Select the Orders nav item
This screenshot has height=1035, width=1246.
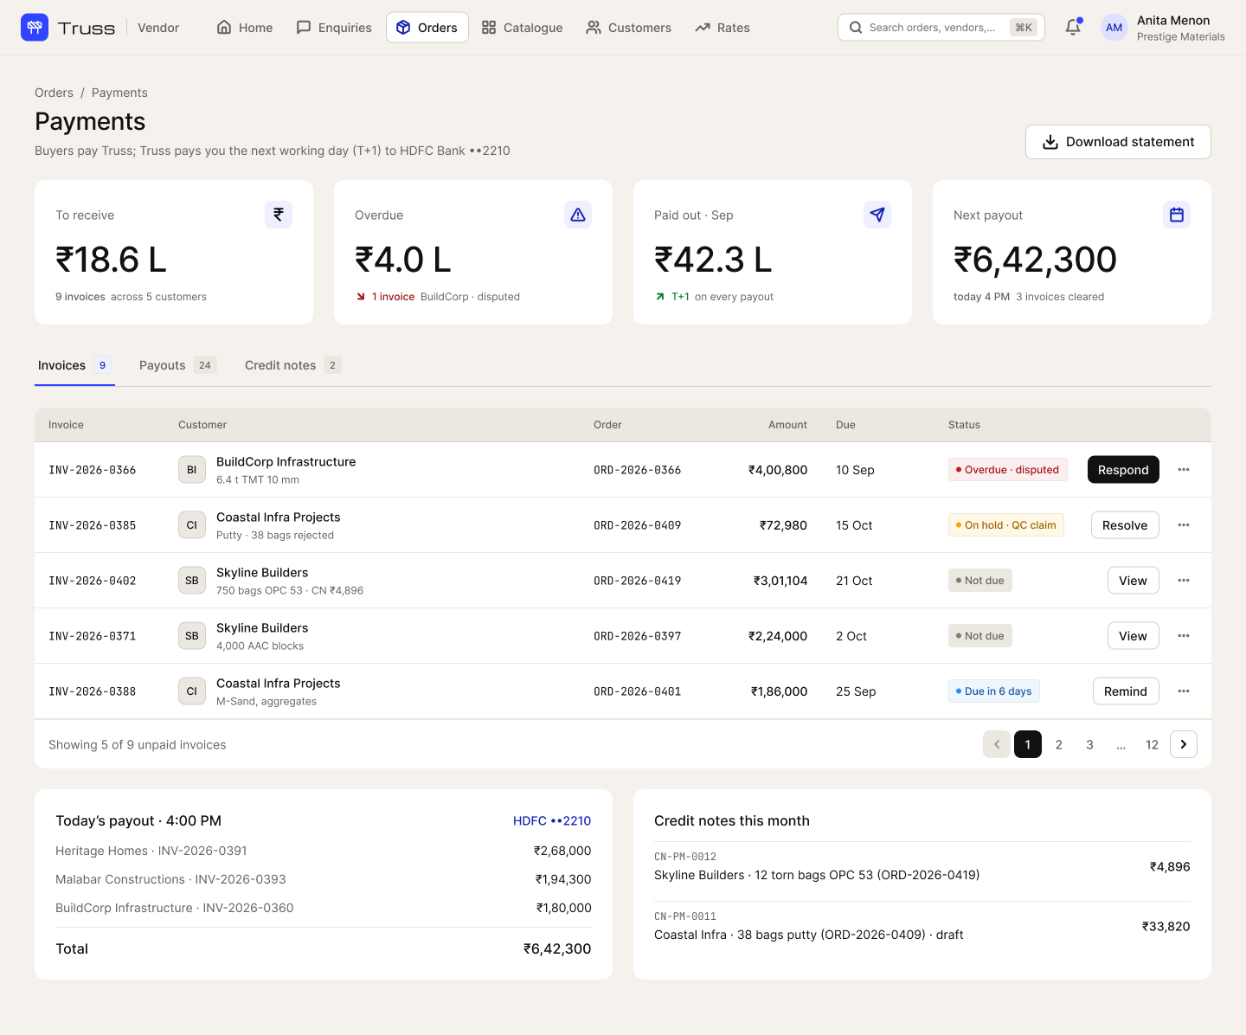(427, 28)
